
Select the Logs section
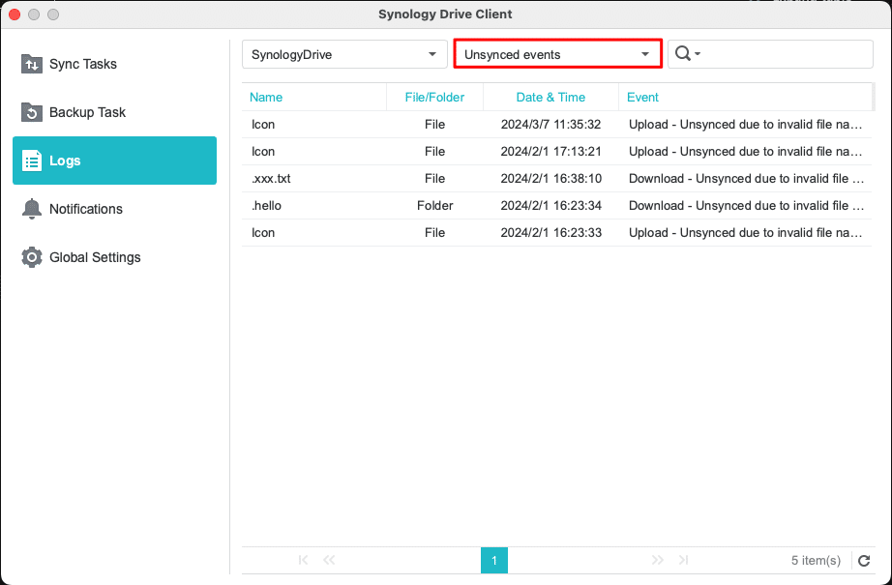tap(114, 161)
